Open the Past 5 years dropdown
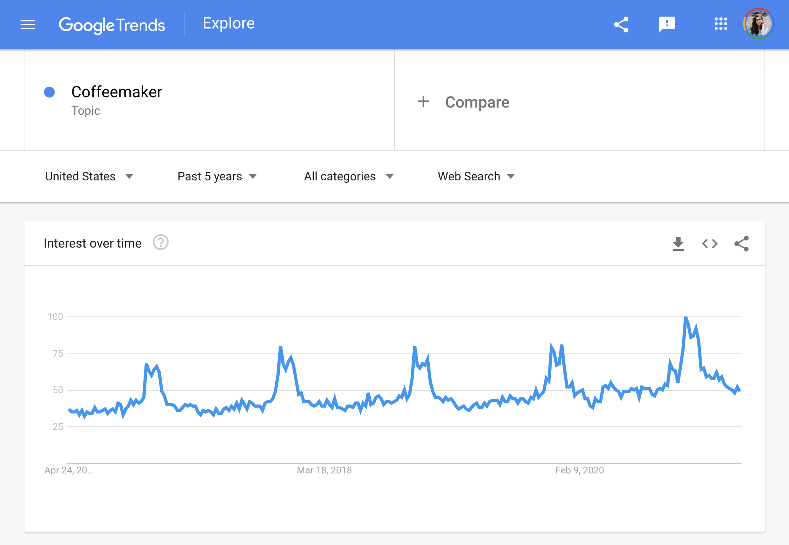The height and width of the screenshot is (545, 789). coord(217,176)
